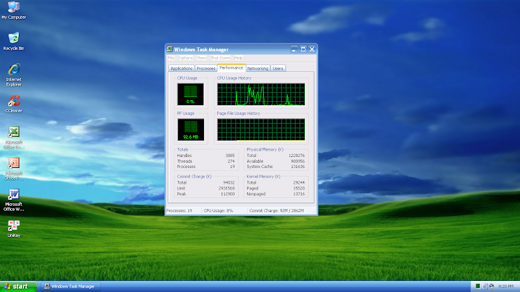This screenshot has width=520, height=292.
Task: Click the Paged value 15528
Action: [299, 188]
